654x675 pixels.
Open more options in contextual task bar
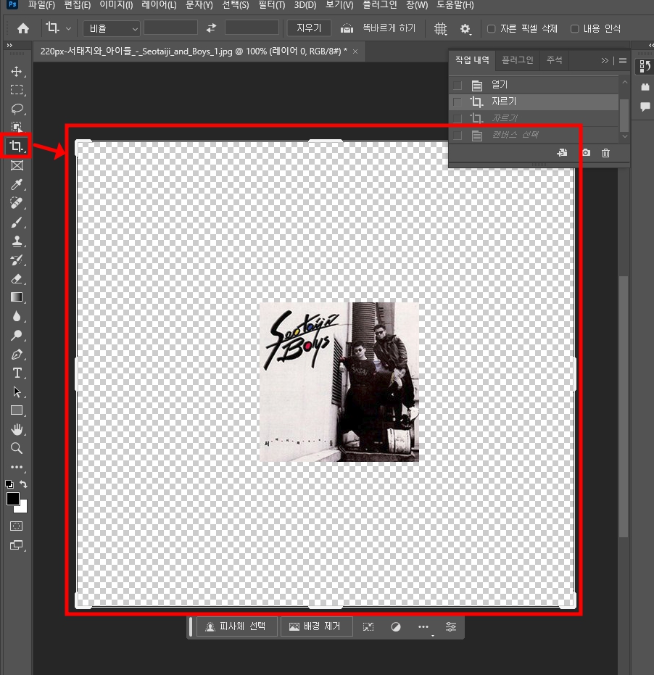coord(423,626)
